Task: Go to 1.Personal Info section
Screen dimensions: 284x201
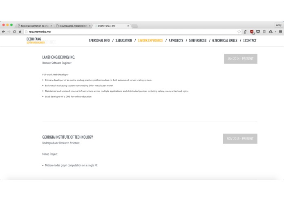Action: point(99,41)
